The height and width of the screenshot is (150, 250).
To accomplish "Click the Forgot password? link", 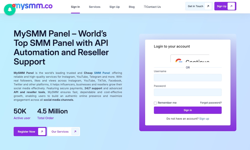I will [211, 103].
